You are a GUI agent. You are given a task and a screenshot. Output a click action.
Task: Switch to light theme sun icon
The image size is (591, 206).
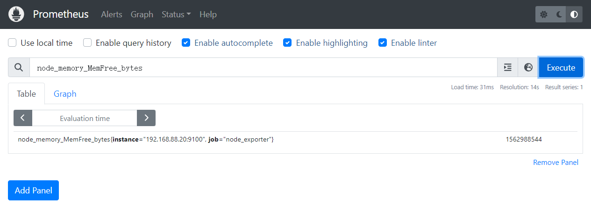pos(543,14)
